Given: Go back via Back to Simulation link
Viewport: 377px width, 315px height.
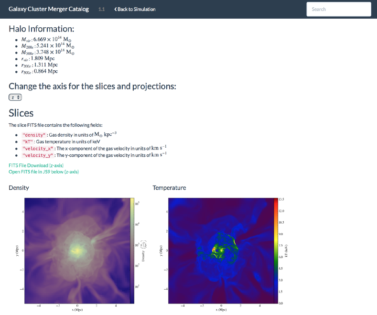Looking at the screenshot, I should tap(135, 9).
